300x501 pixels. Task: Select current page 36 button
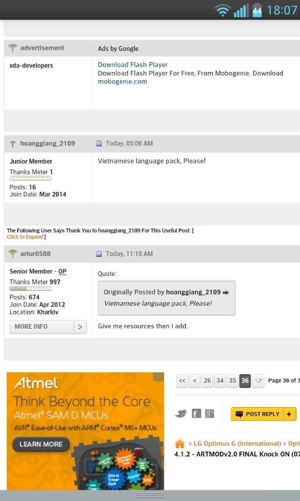pyautogui.click(x=245, y=381)
